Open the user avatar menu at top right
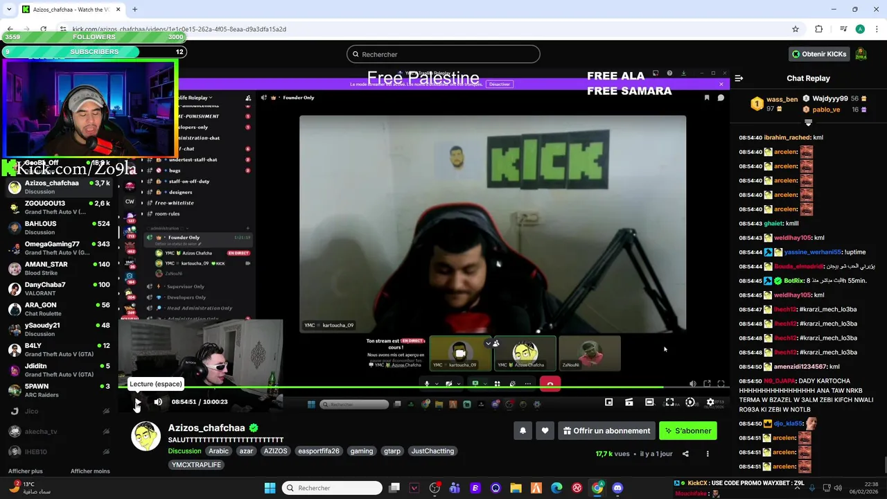 tap(861, 54)
